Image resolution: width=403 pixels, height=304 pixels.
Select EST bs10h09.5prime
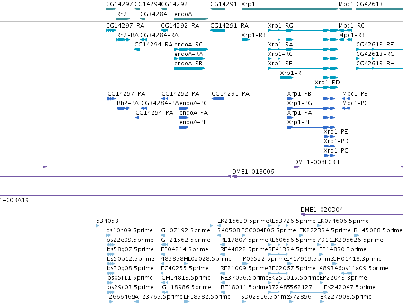130,230
